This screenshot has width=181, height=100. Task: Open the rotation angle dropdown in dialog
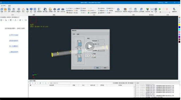101,51
